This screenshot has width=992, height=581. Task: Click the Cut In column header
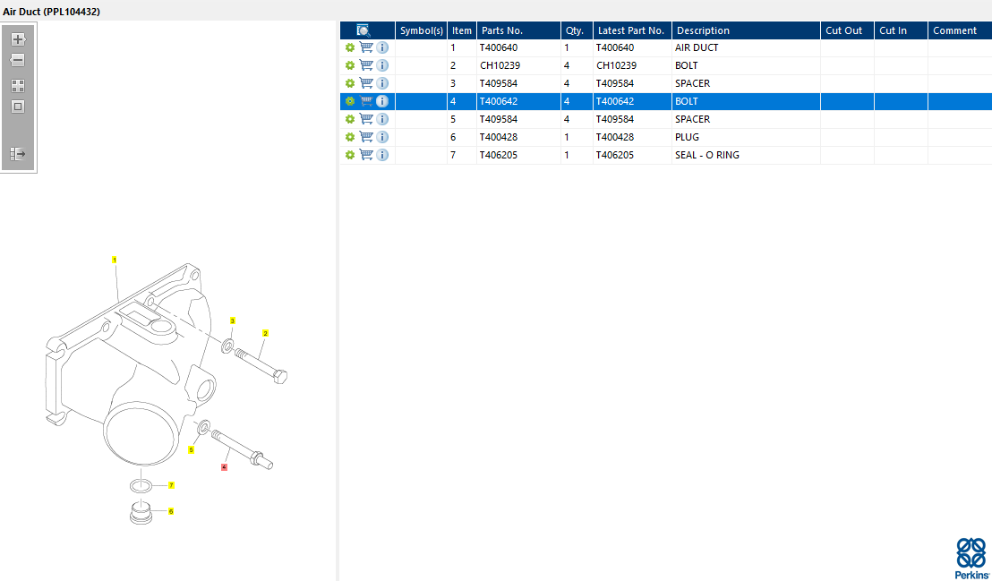click(x=902, y=30)
